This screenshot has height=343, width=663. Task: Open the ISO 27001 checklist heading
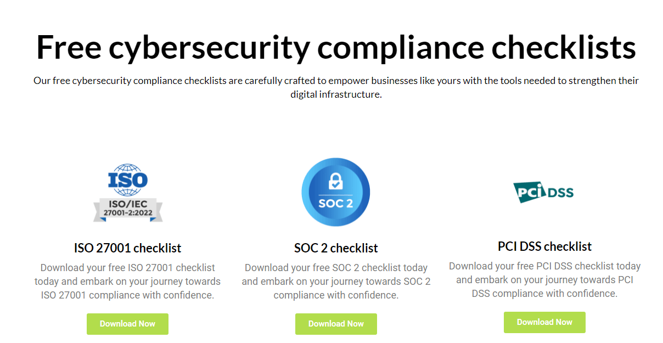pos(127,248)
